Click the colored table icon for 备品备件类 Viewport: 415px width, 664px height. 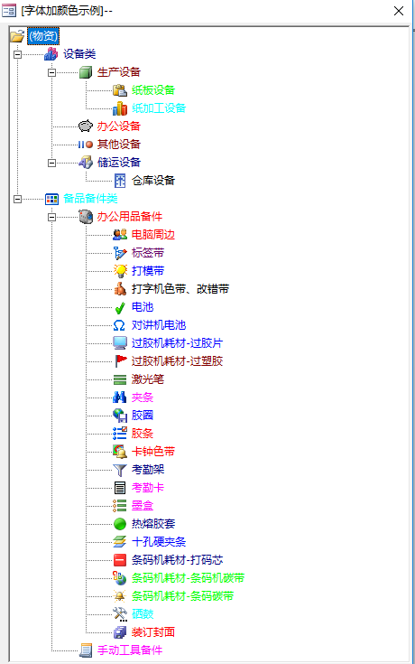[51, 199]
